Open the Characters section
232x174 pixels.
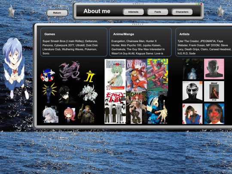182,12
